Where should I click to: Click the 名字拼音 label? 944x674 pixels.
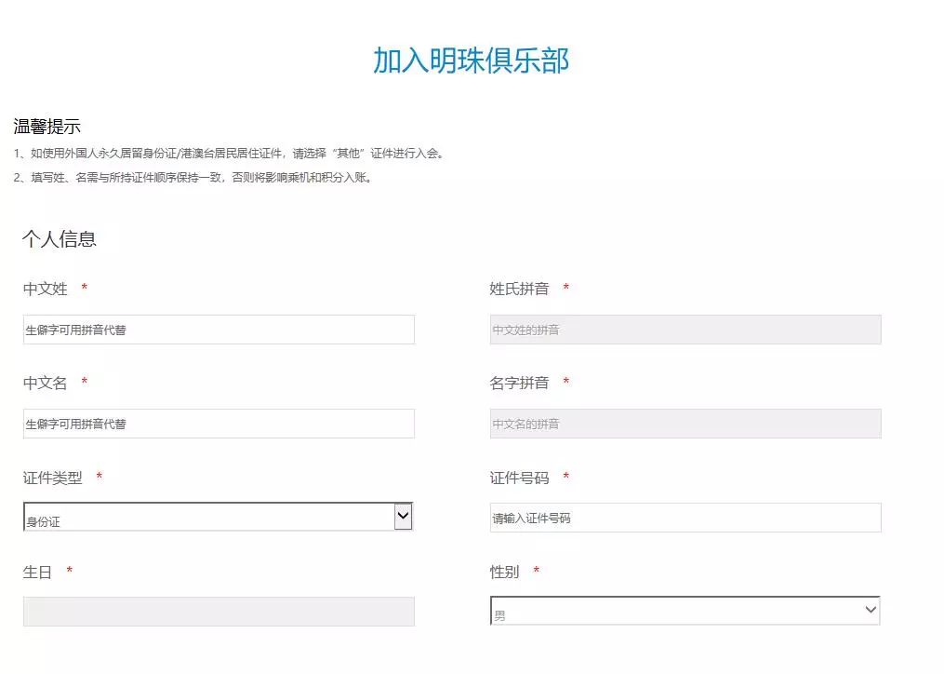(519, 383)
